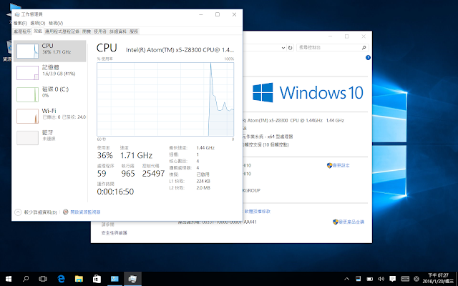Switch to the 服務 services tab
Image resolution: width=458 pixels, height=286 pixels.
tap(134, 31)
